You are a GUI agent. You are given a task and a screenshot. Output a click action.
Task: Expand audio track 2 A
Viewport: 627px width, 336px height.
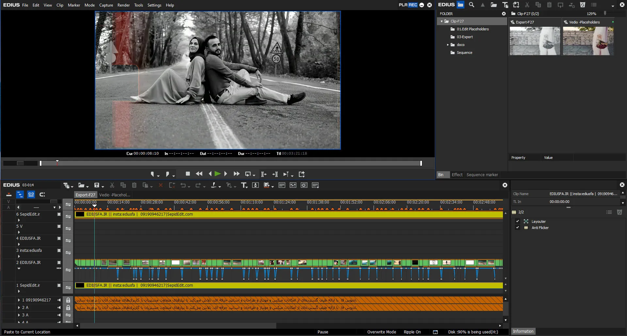point(19,308)
